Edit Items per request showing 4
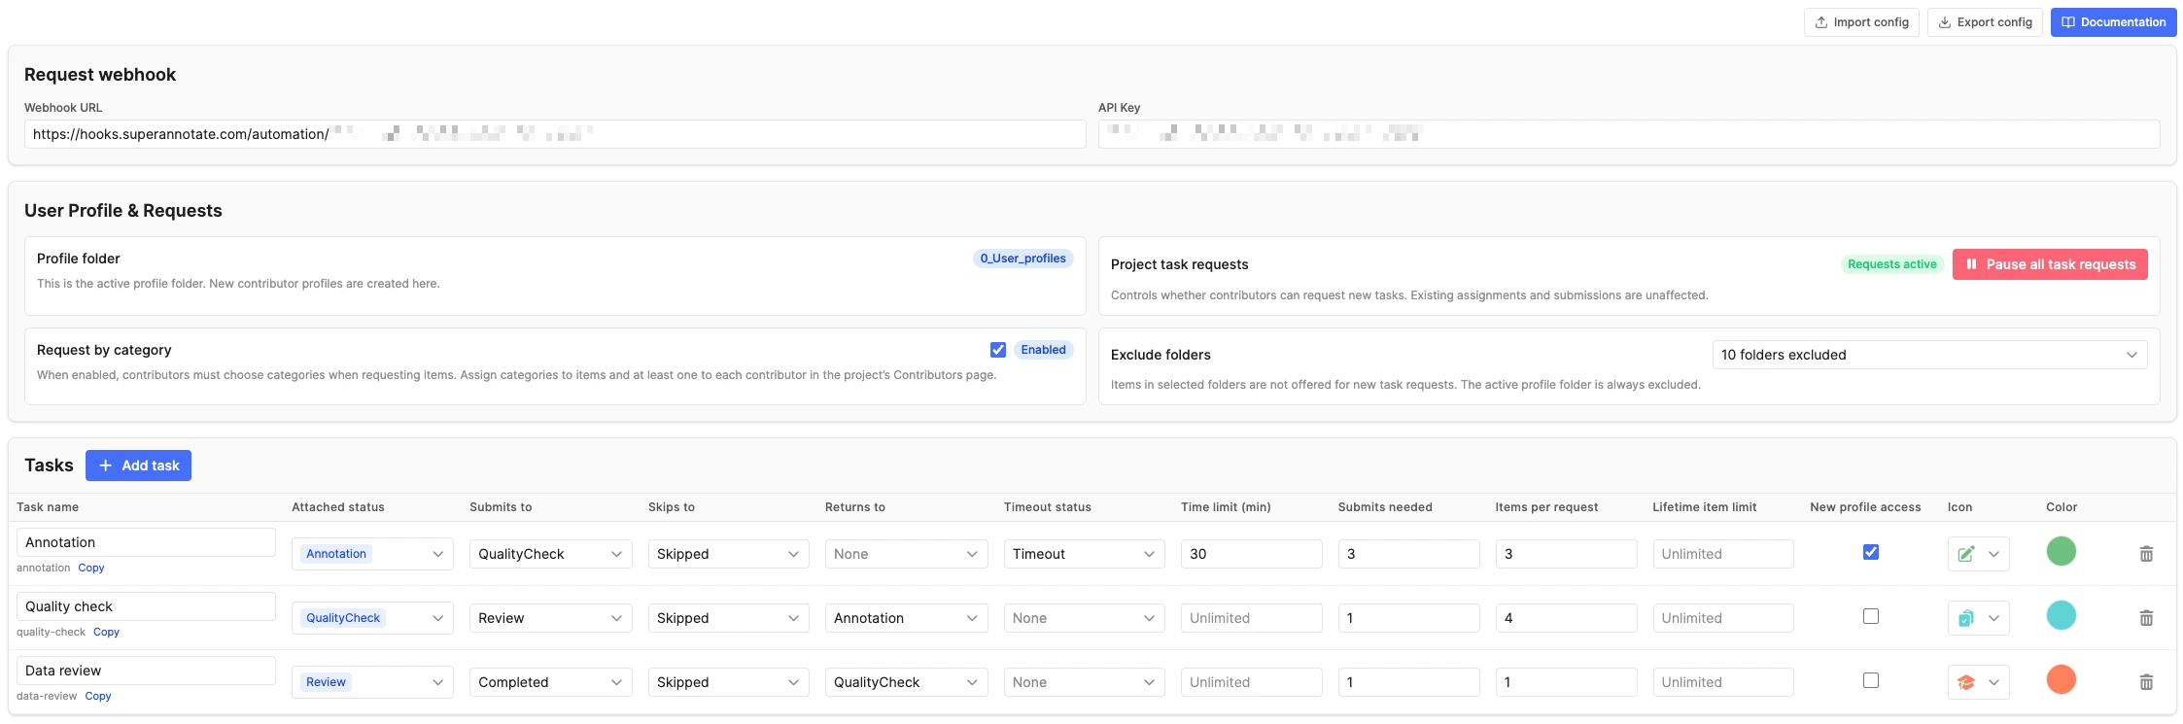Viewport: 2183px width, 724px height. click(1566, 618)
